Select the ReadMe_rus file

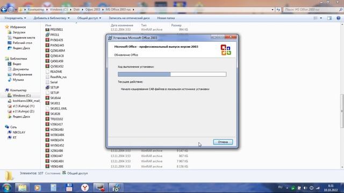(x=58, y=77)
